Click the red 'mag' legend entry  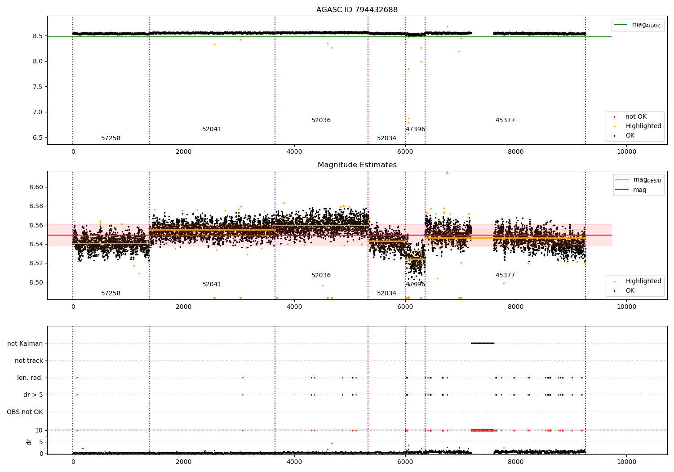pyautogui.click(x=631, y=190)
